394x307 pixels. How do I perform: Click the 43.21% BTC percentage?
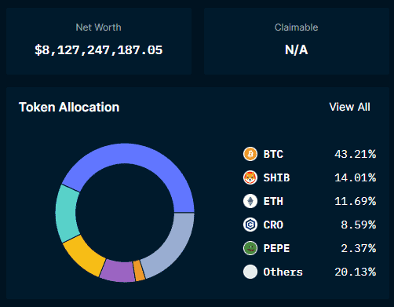(x=356, y=154)
